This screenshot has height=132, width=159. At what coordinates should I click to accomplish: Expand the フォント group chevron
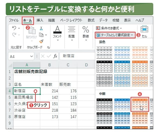click(58, 40)
